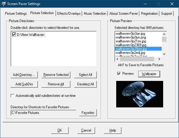
Task: Set the picture as Wallpaper
Action: point(149,74)
